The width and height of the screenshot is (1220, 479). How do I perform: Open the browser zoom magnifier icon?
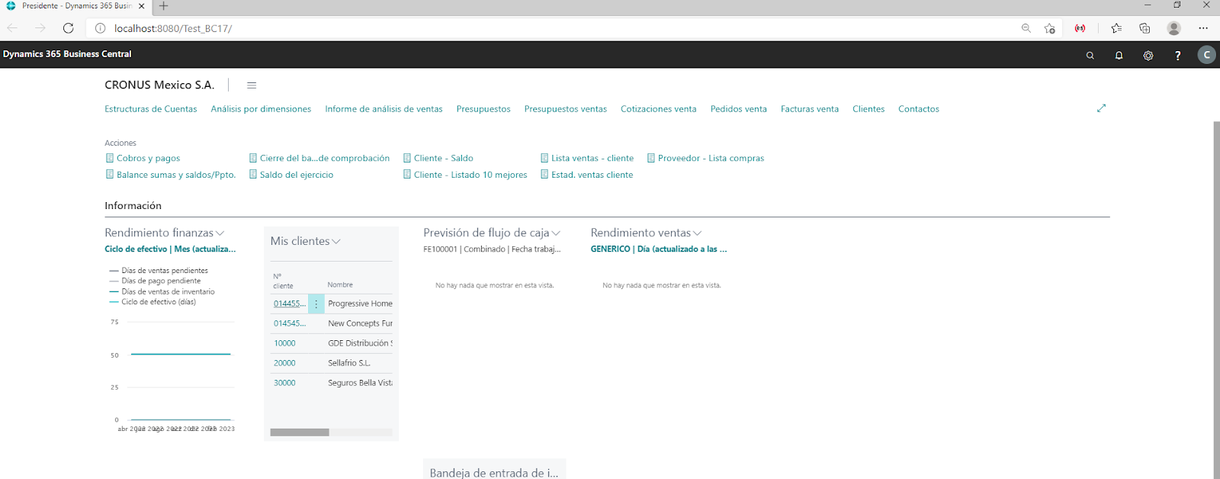point(1026,28)
